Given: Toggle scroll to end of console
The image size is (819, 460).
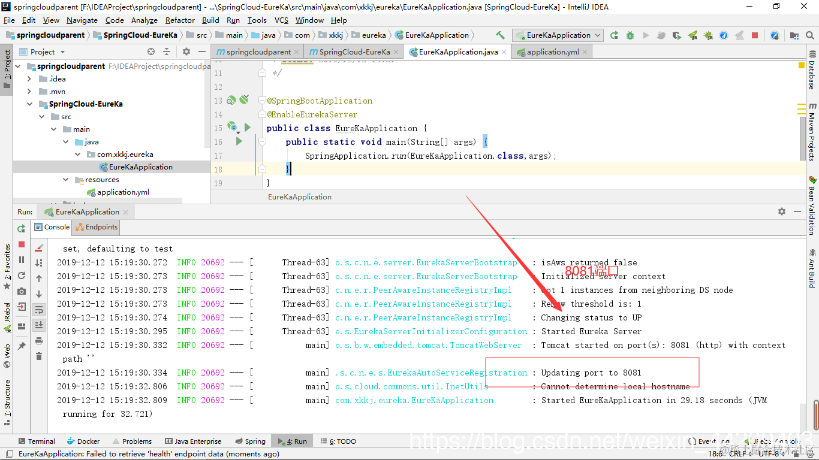Looking at the screenshot, I should [x=39, y=325].
